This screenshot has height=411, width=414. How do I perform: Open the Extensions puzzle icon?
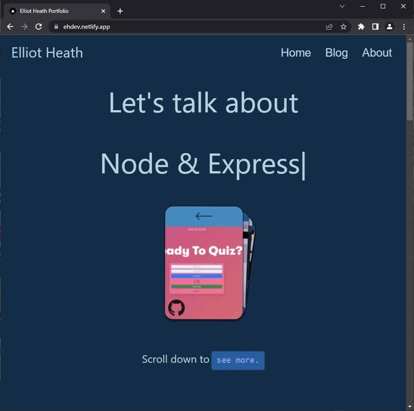[361, 27]
